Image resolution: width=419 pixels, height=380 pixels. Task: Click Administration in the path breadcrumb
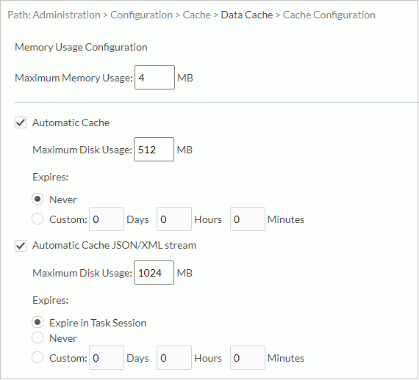tap(67, 15)
